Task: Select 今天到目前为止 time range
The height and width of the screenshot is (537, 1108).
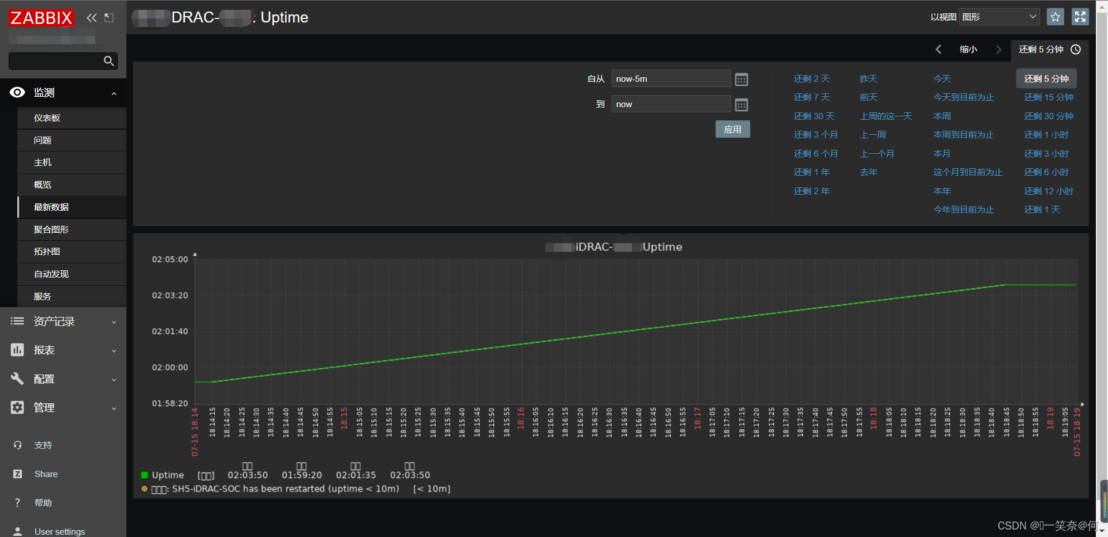Action: point(964,97)
